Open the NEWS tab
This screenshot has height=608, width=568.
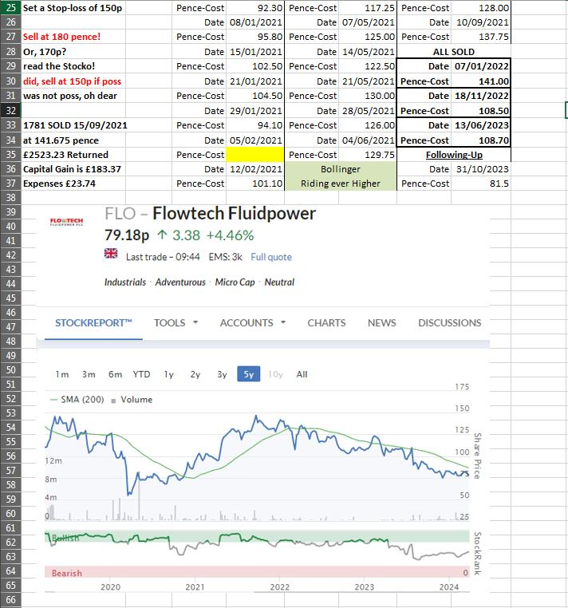click(382, 323)
